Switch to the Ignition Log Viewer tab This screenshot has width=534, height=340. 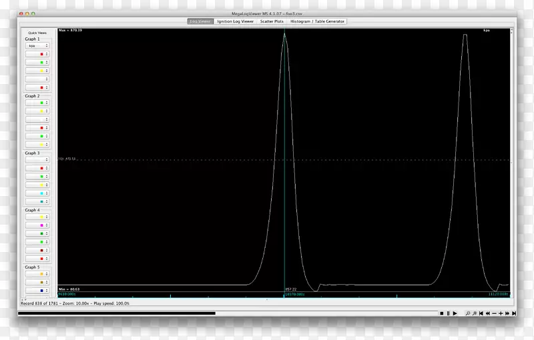coord(235,21)
